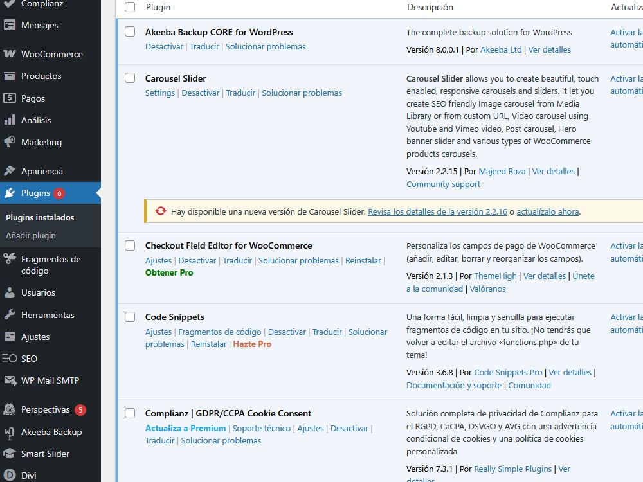Open ThemeHigh author link
643x482 pixels.
pos(495,276)
